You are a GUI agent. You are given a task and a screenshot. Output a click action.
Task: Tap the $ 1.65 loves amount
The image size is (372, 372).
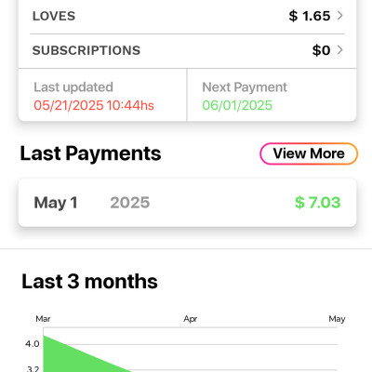[x=310, y=16]
